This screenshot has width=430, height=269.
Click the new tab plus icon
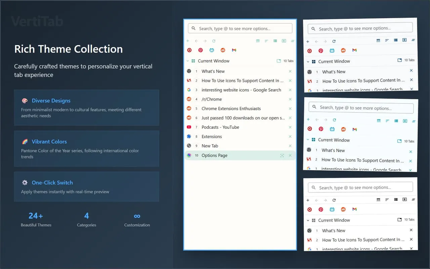pos(188,41)
